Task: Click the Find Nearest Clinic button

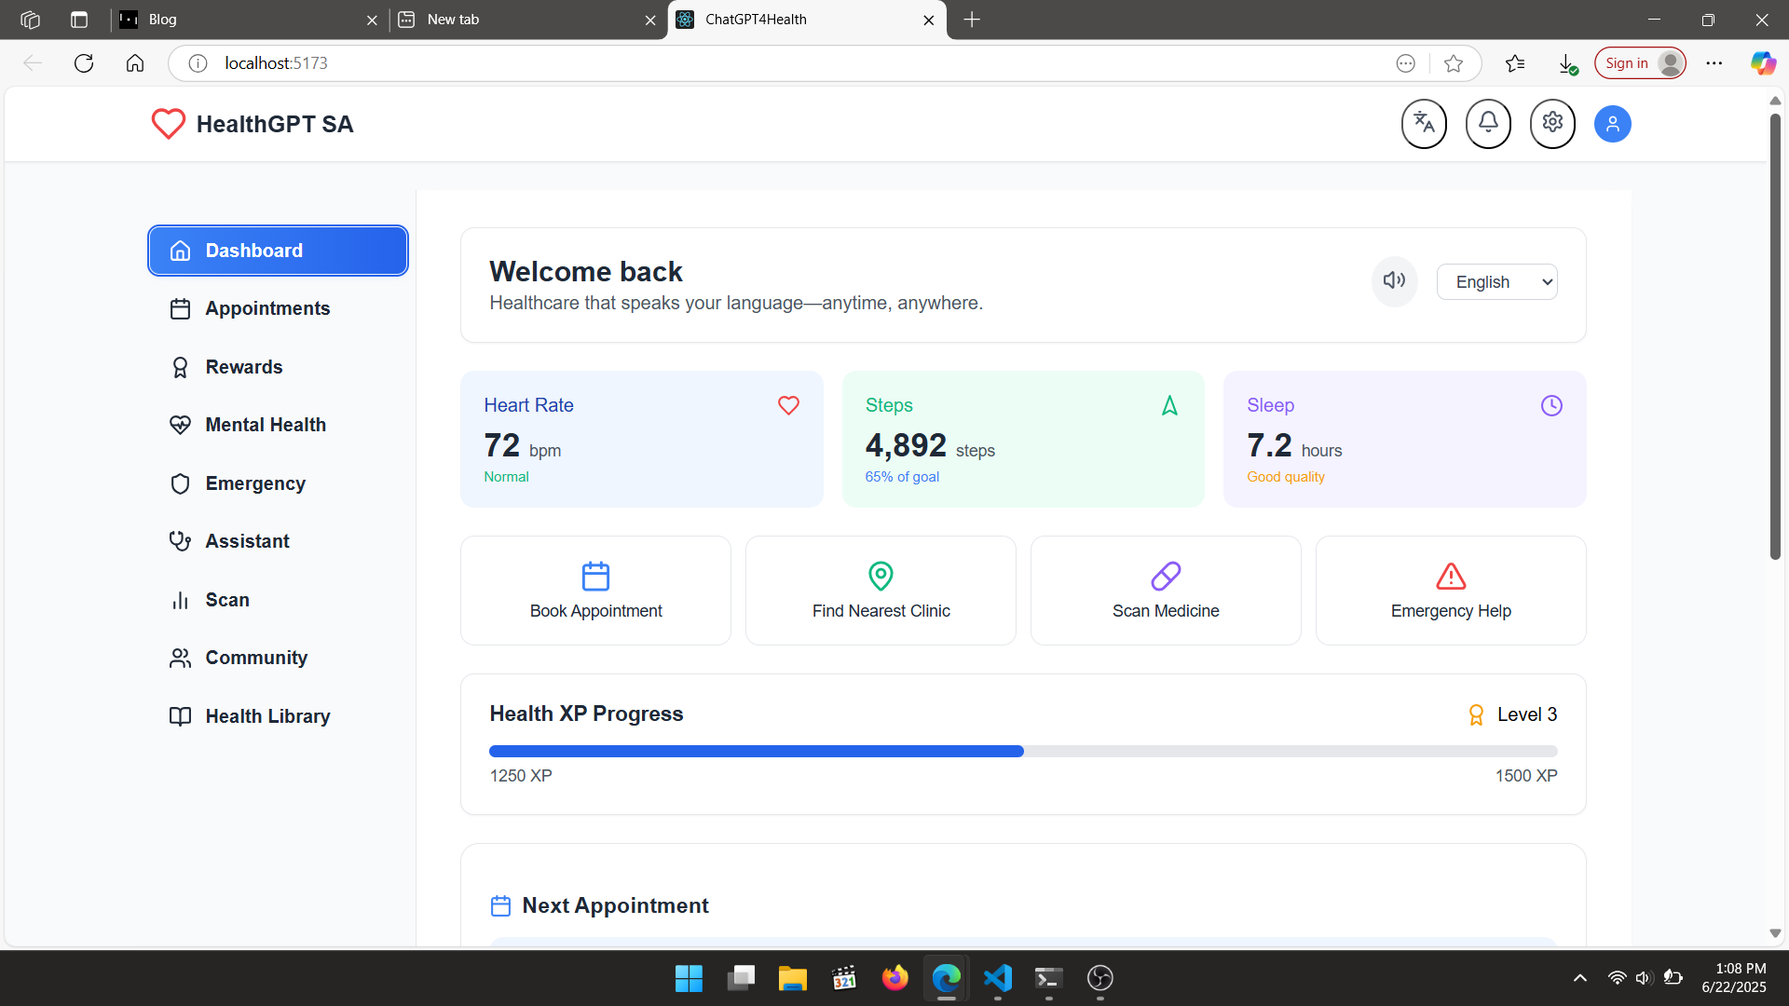Action: click(881, 591)
